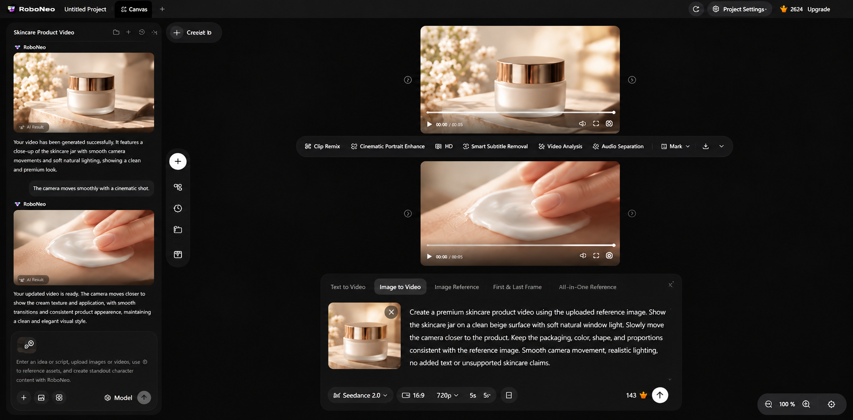Start Video Analysis
Viewport: 853px width, 420px height.
(560, 147)
